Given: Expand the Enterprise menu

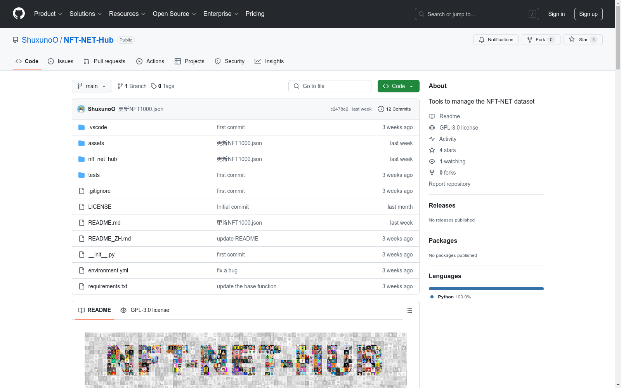Looking at the screenshot, I should 221,14.
